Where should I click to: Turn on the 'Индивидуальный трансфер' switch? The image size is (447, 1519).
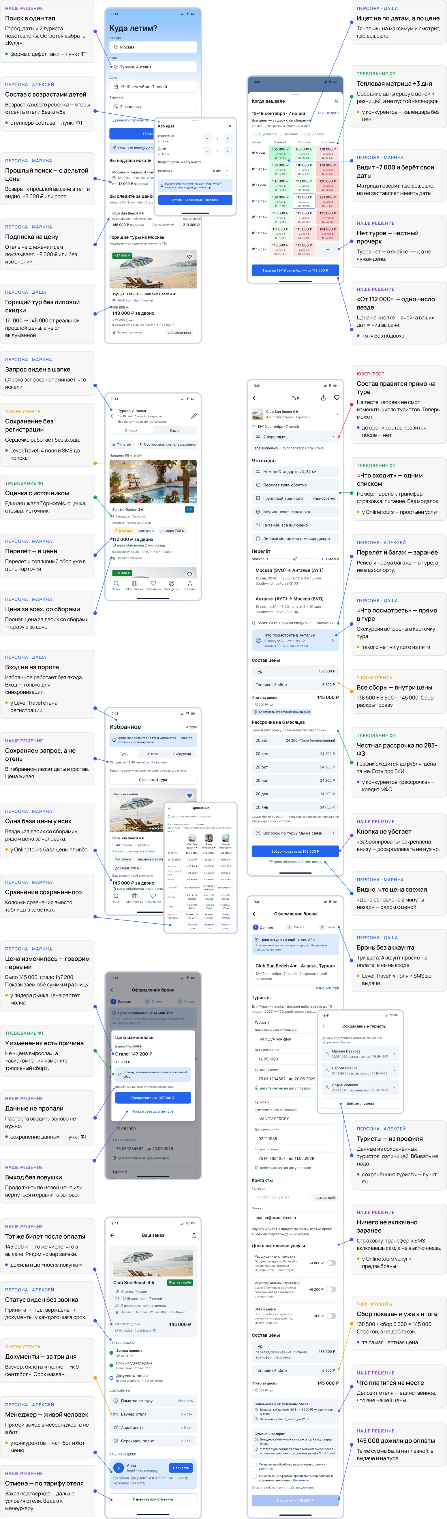coord(331,1290)
